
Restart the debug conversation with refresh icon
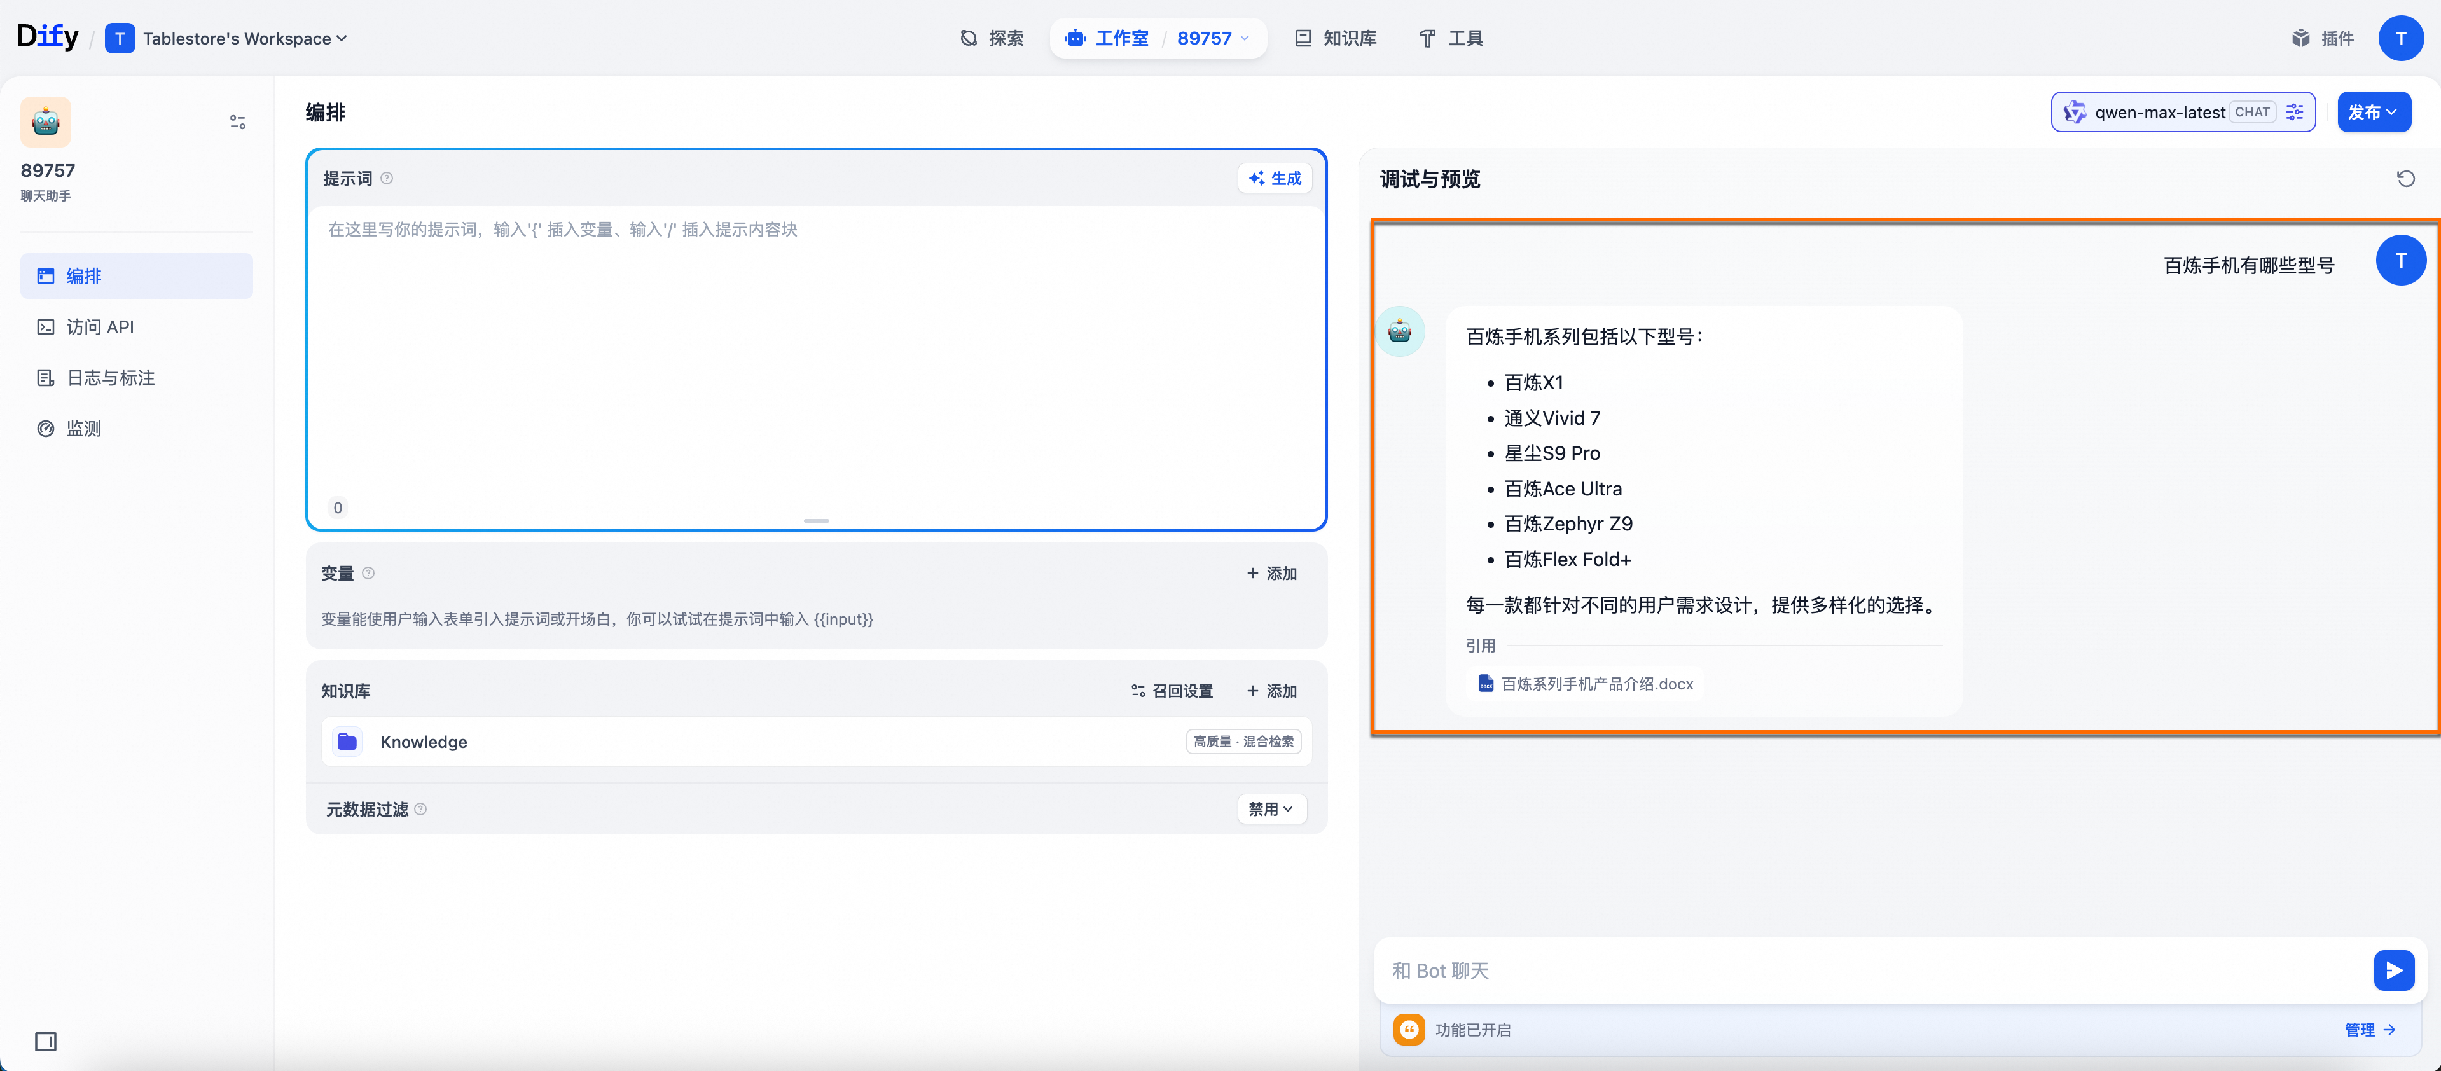tap(2406, 178)
